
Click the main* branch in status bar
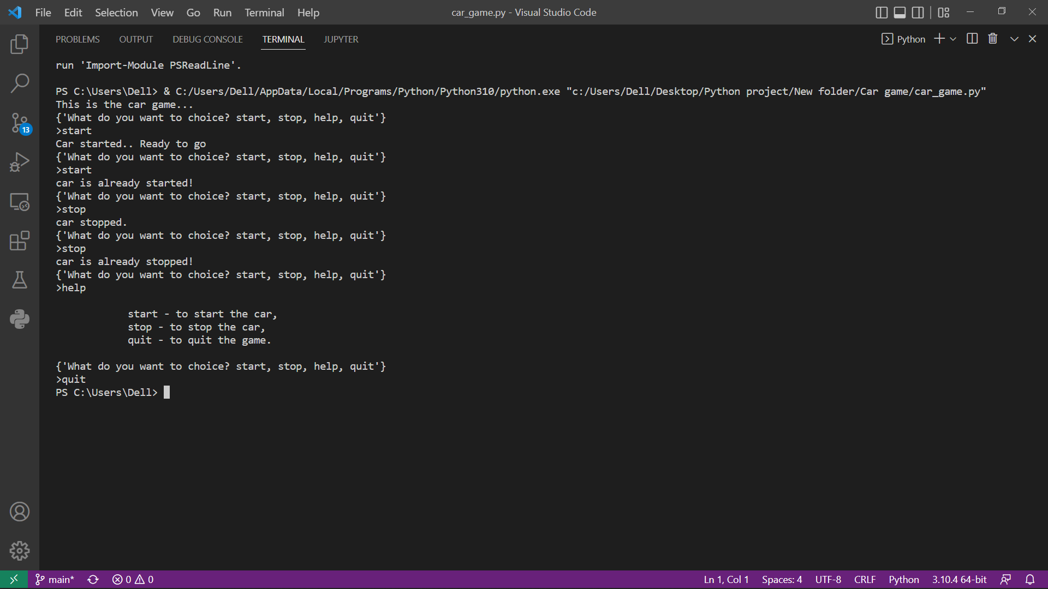click(55, 579)
